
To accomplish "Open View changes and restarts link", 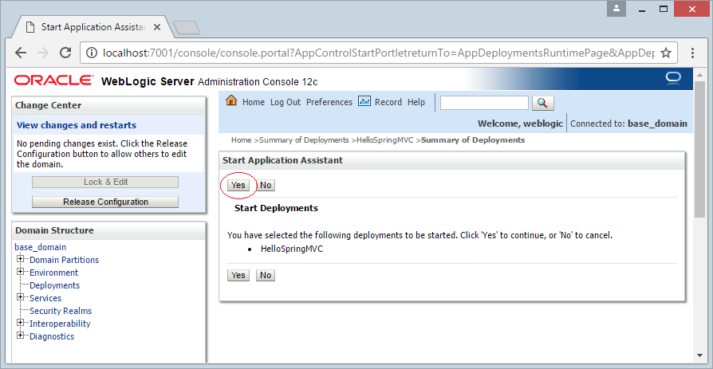I will pyautogui.click(x=77, y=125).
